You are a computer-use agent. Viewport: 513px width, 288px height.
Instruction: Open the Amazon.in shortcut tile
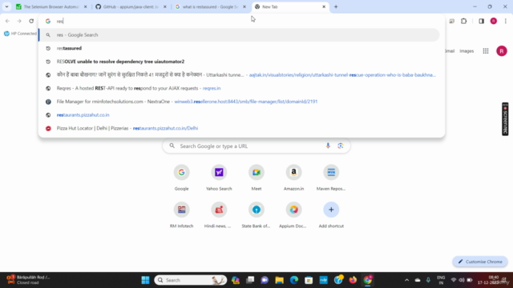point(294,178)
